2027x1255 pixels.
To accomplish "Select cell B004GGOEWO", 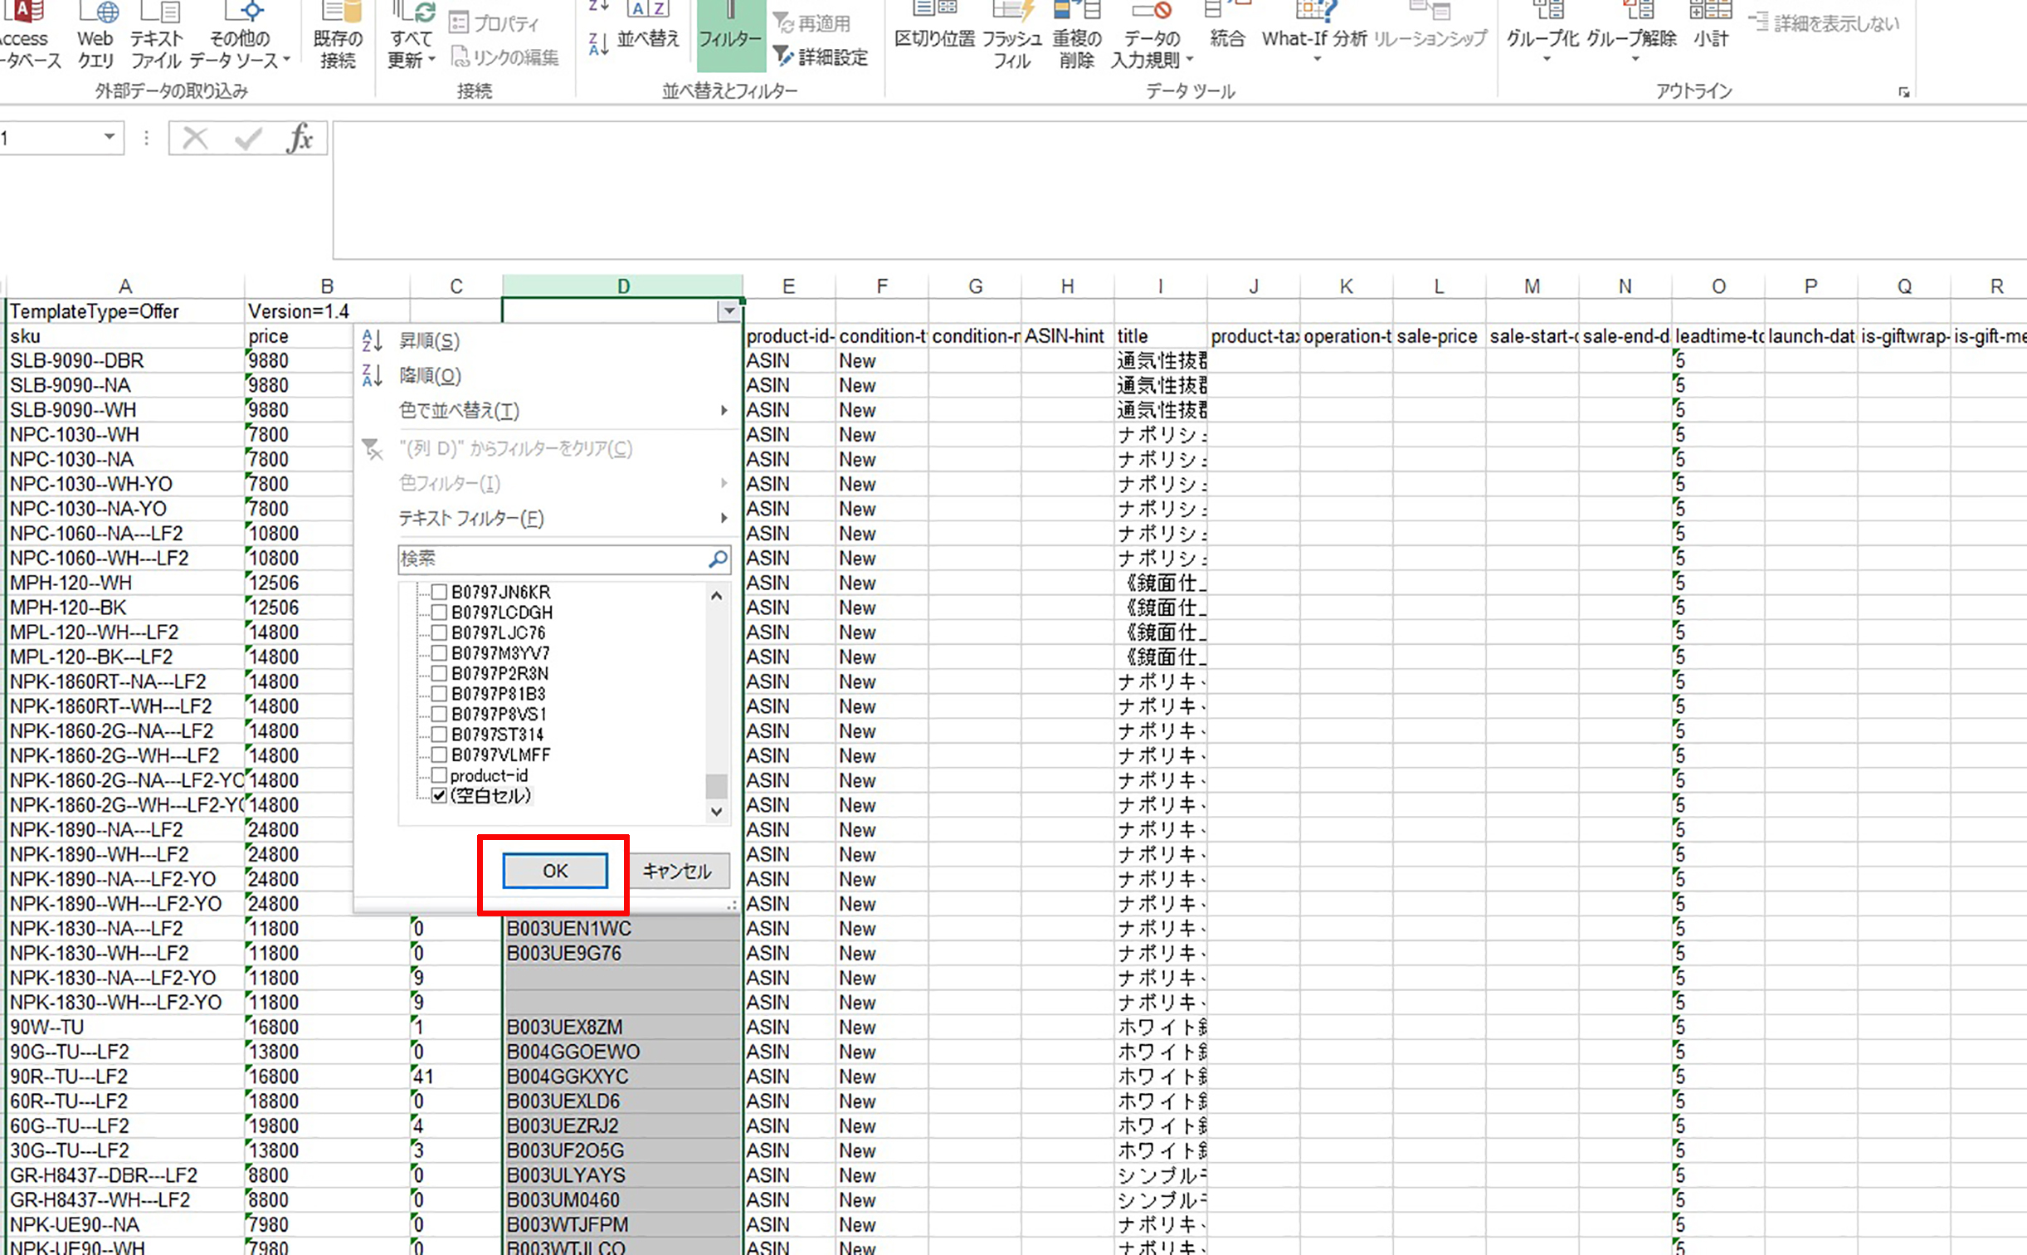I will (622, 1052).
